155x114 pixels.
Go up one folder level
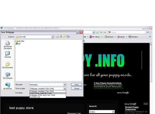coord(61,37)
